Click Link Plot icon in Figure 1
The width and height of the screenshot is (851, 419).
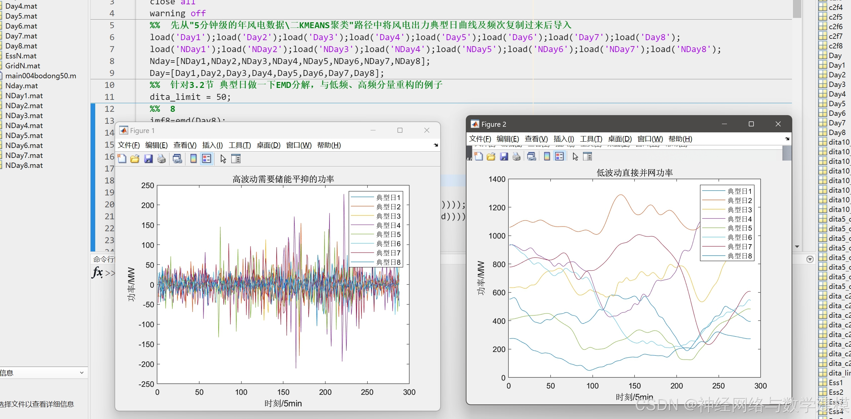[177, 159]
